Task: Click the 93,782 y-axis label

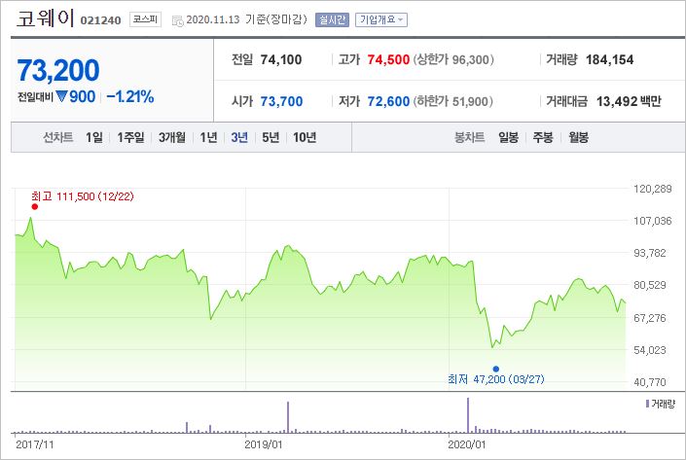Action: click(x=650, y=253)
